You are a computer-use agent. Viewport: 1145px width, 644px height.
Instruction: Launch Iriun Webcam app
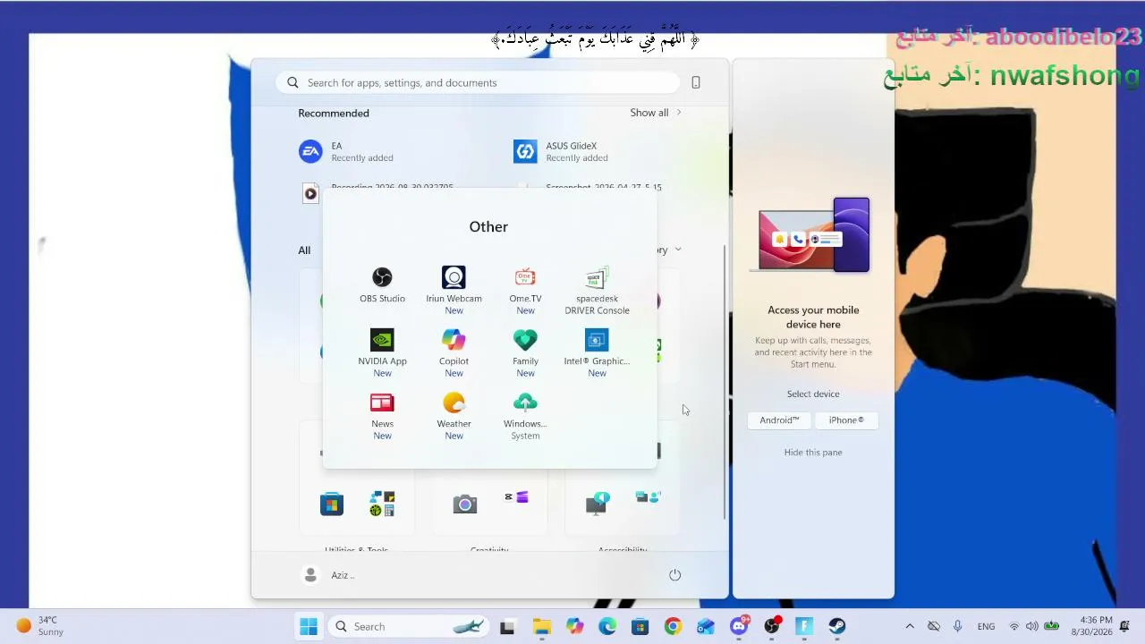454,290
